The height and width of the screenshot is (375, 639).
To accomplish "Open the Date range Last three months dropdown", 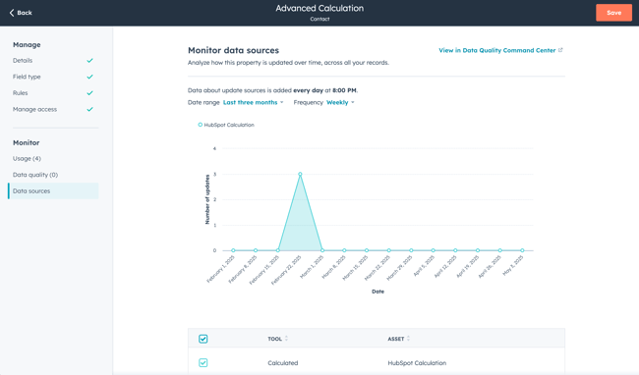I will point(253,102).
